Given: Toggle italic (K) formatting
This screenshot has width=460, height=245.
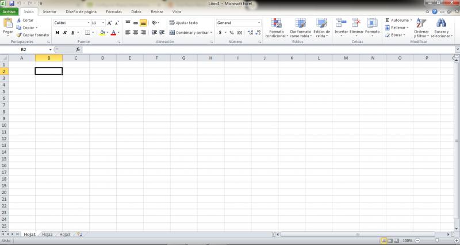Looking at the screenshot, I should click(x=64, y=33).
